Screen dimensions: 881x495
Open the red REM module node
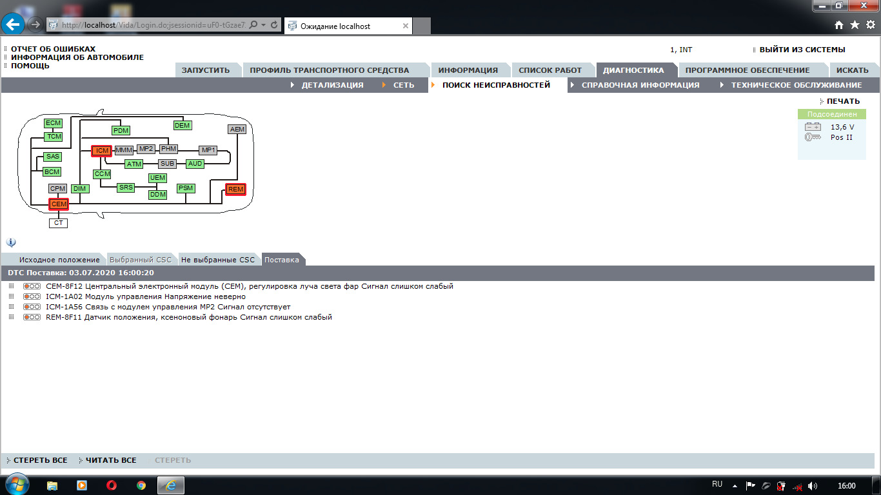pos(235,189)
